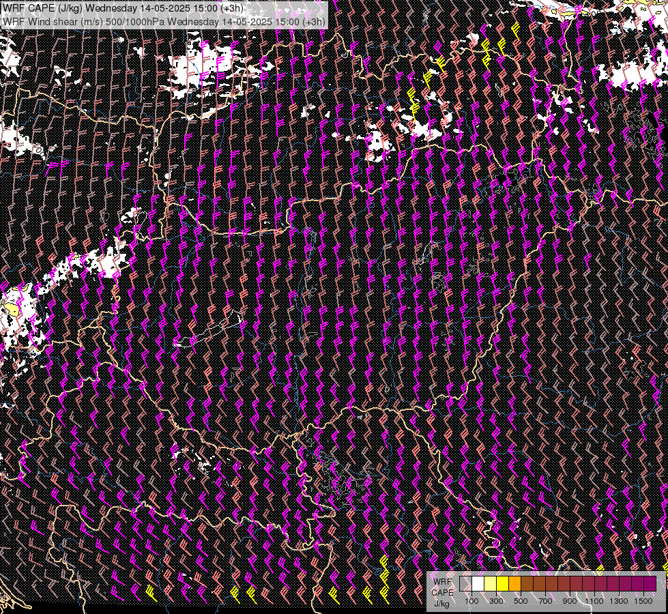Screen dimensions: 668x614
Task: Click the 300 legend tick label
Action: tap(496, 601)
